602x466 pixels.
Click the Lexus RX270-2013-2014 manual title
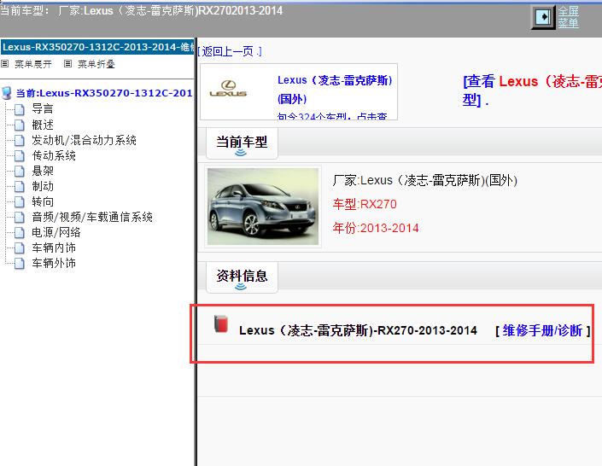[x=358, y=330]
